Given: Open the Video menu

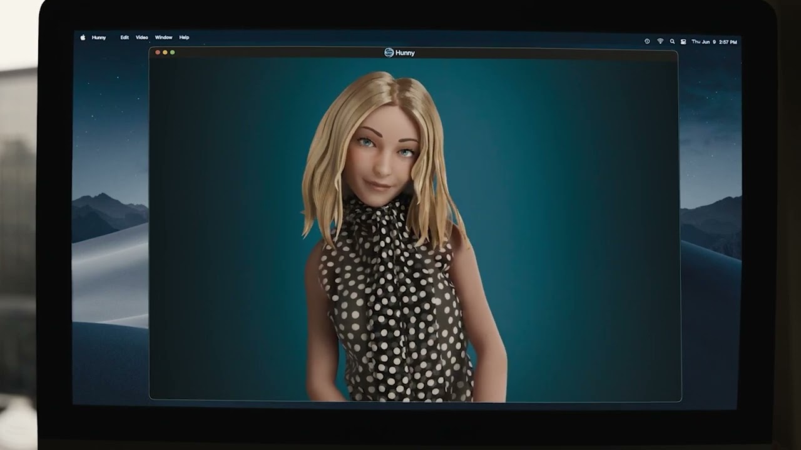Looking at the screenshot, I should coord(142,37).
